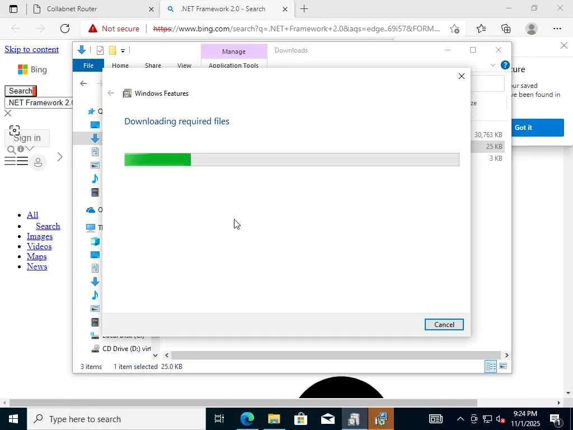The image size is (573, 430).
Task: Click the Bing logo
Action: click(x=32, y=69)
